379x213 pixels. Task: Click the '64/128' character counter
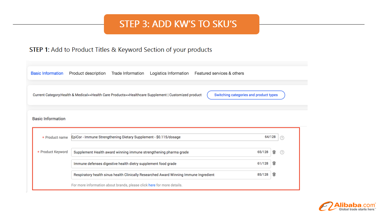coord(270,137)
